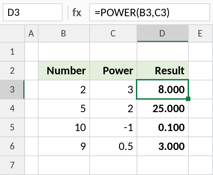Click the select-all corner box
The width and height of the screenshot is (213, 175).
point(12,33)
